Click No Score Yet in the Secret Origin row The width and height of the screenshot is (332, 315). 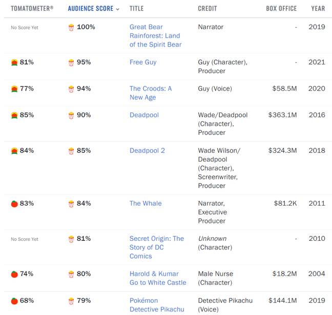click(x=25, y=239)
